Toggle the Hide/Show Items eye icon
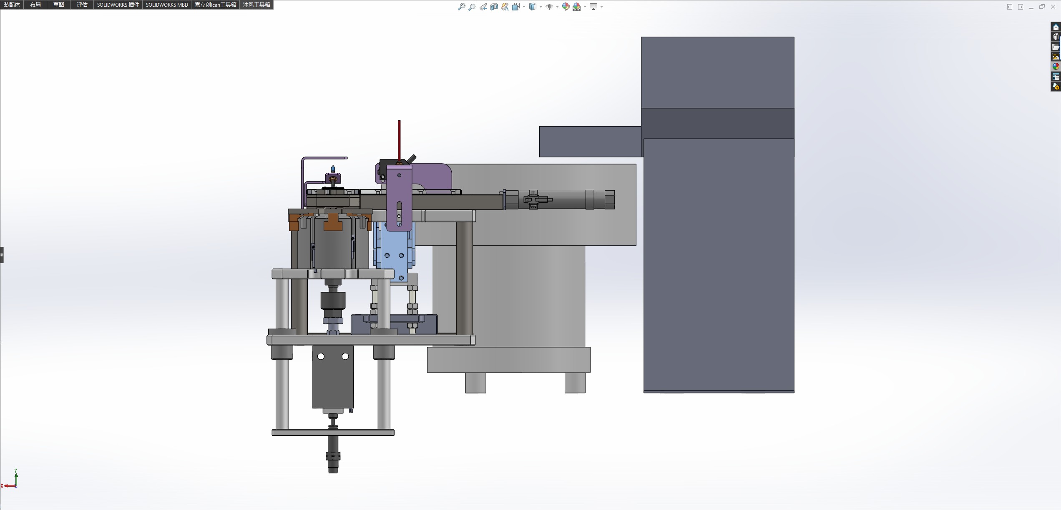Image resolution: width=1061 pixels, height=510 pixels. coord(549,7)
